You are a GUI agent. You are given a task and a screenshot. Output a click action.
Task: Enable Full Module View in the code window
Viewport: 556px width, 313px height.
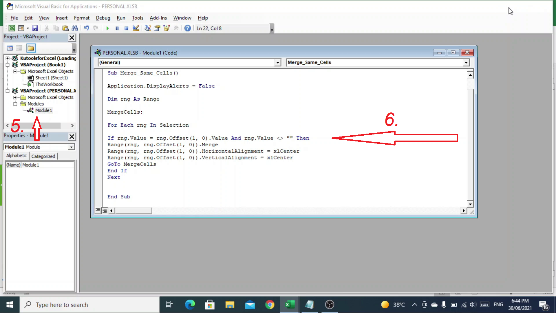coord(104,210)
